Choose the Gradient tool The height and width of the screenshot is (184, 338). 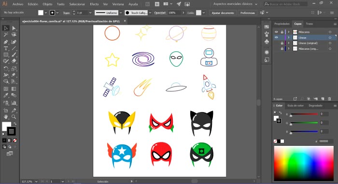(x=14, y=89)
